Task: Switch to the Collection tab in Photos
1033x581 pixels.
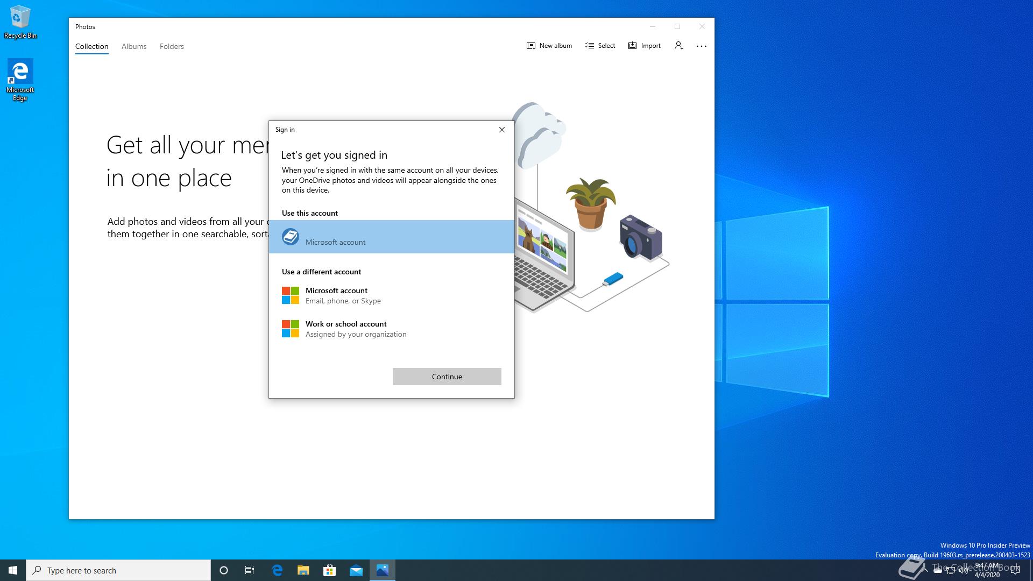Action: 91,46
